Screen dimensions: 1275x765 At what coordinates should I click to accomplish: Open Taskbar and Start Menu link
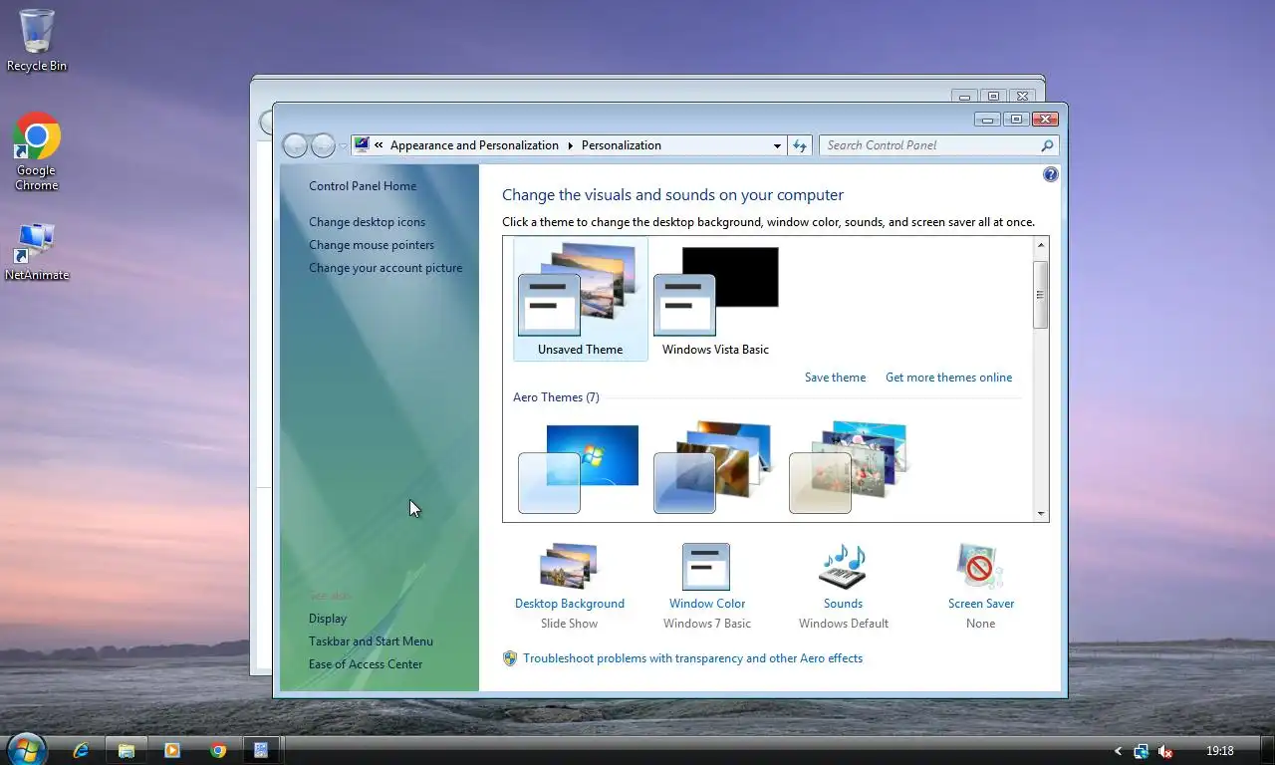tap(371, 641)
